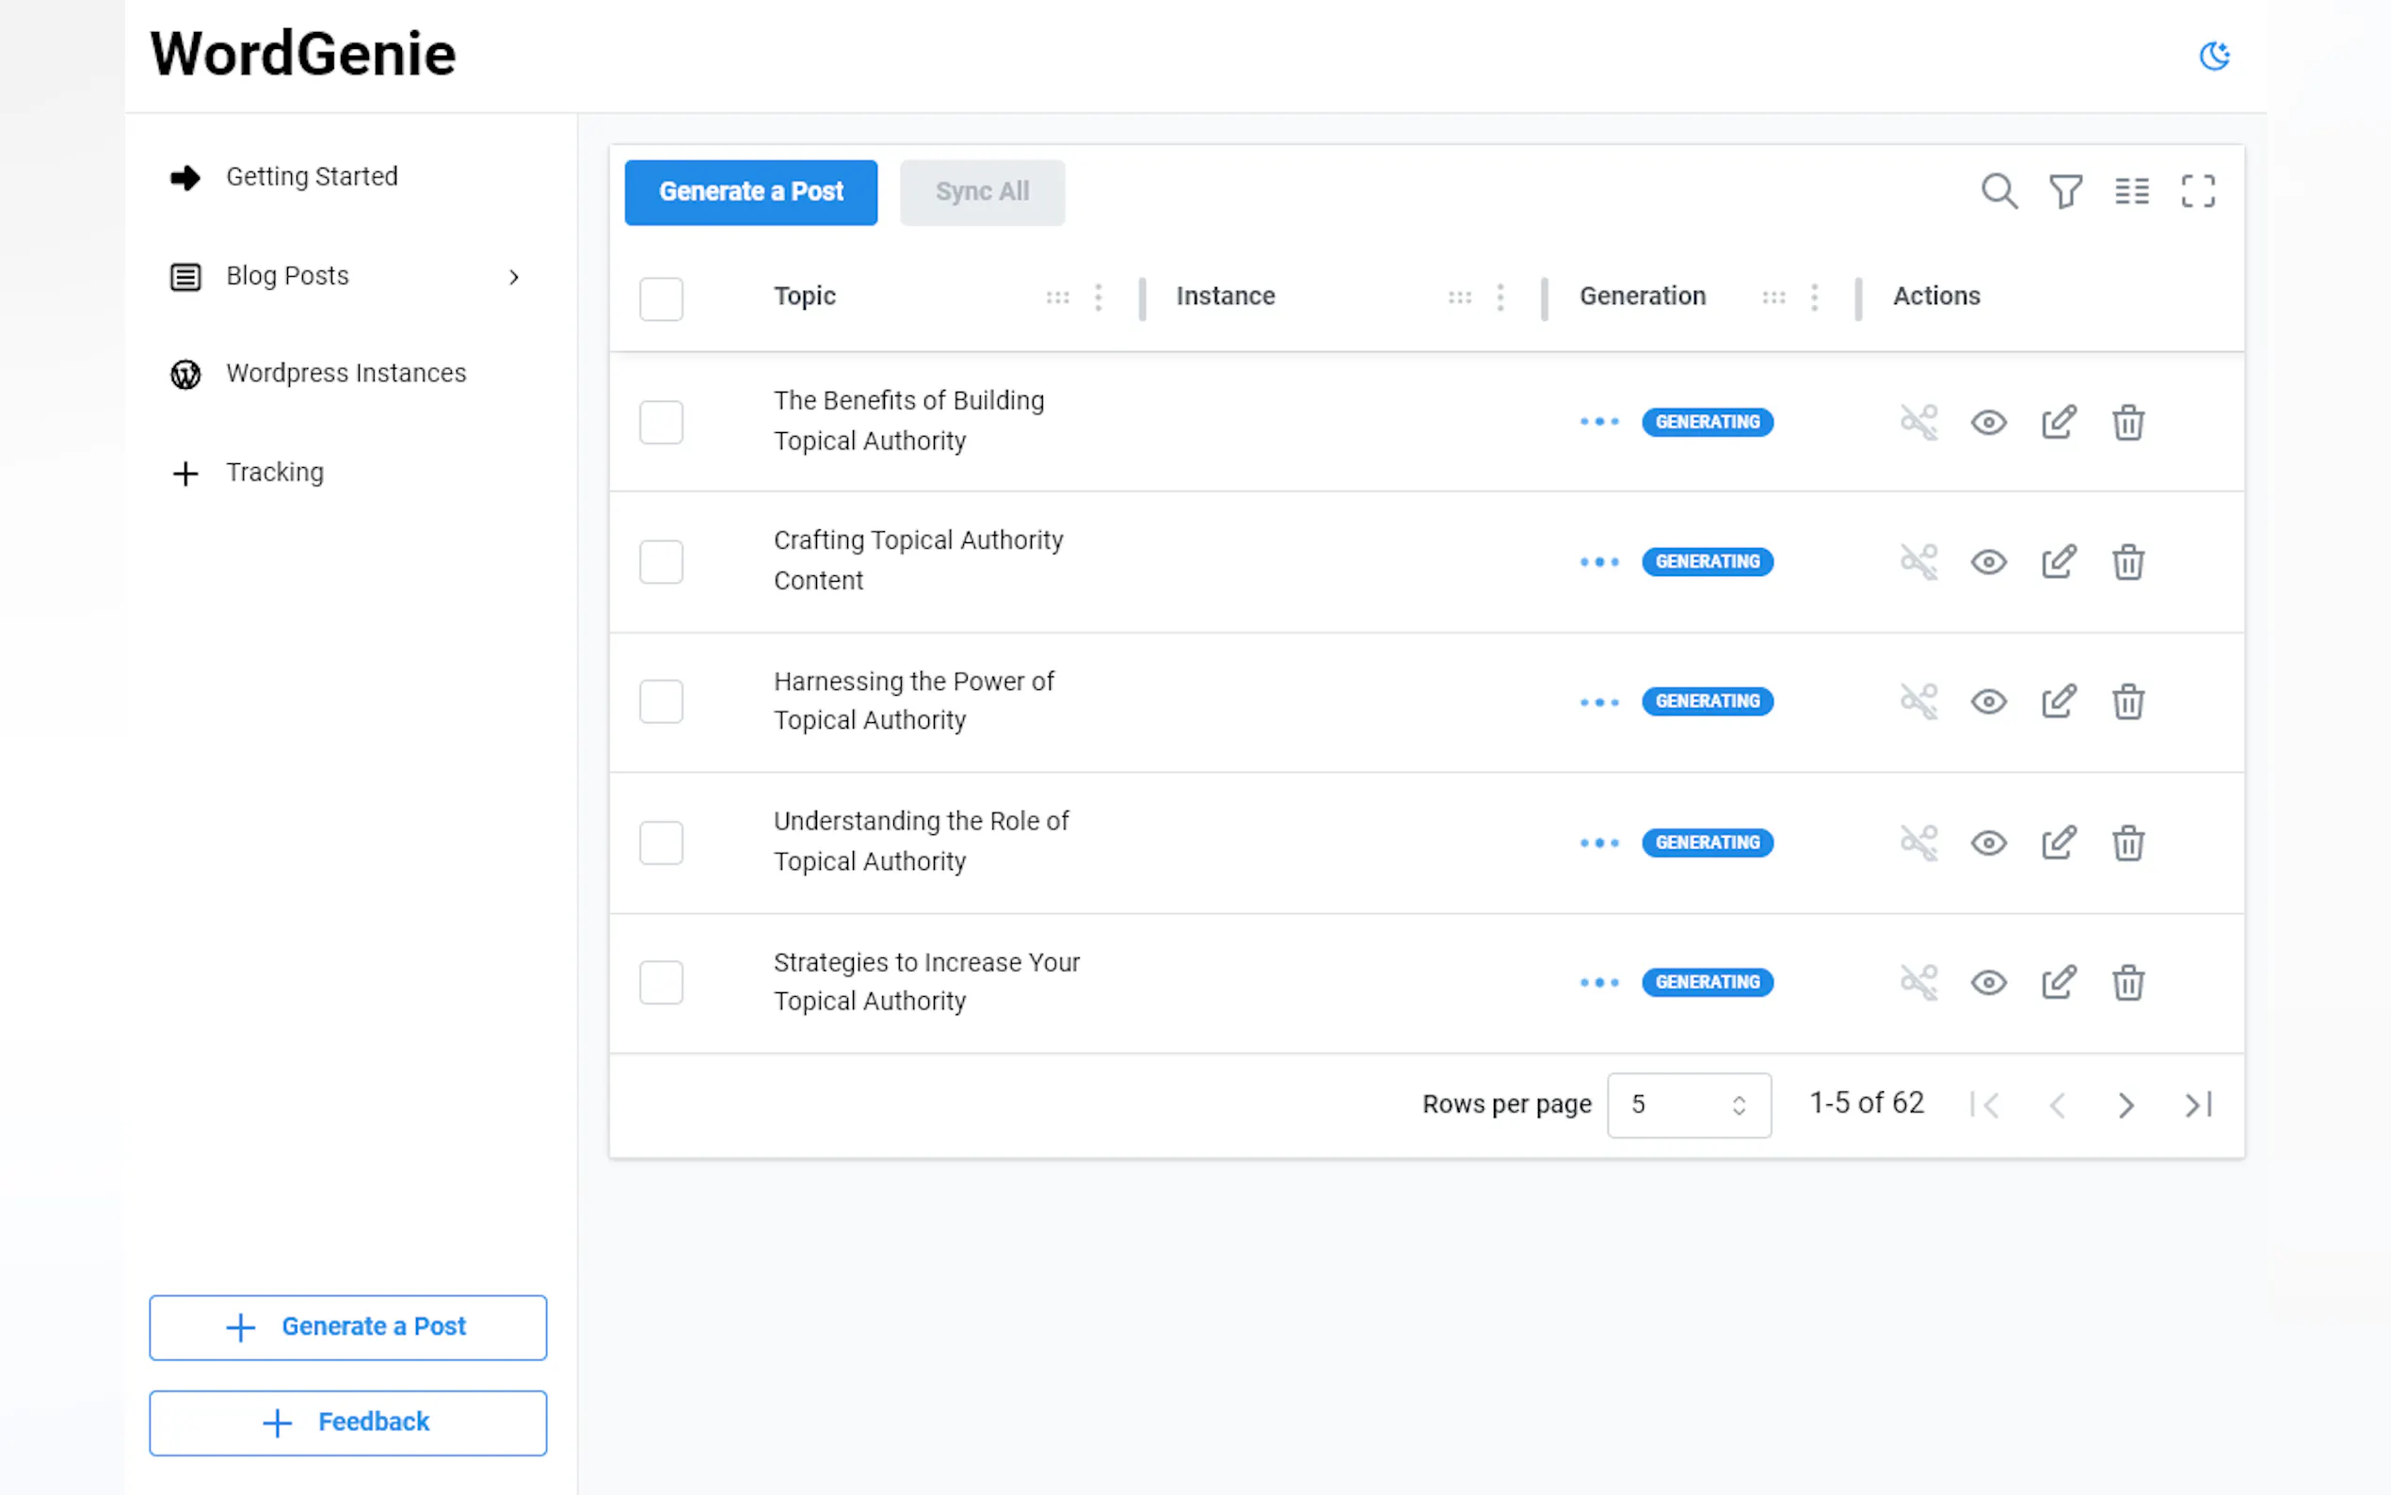Open the table search icon

pyautogui.click(x=1998, y=191)
